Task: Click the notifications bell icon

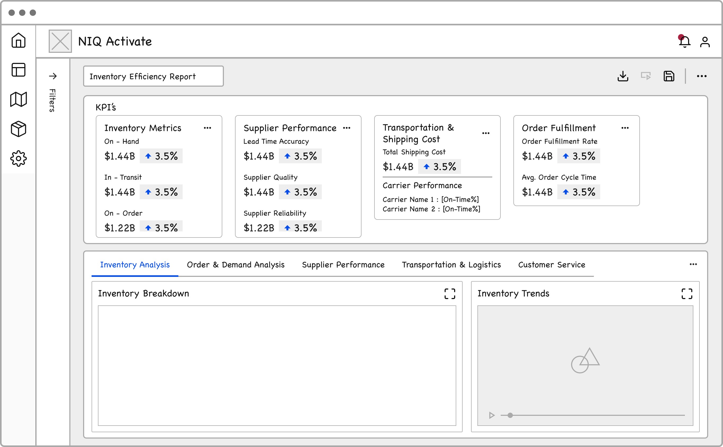Action: click(x=685, y=42)
